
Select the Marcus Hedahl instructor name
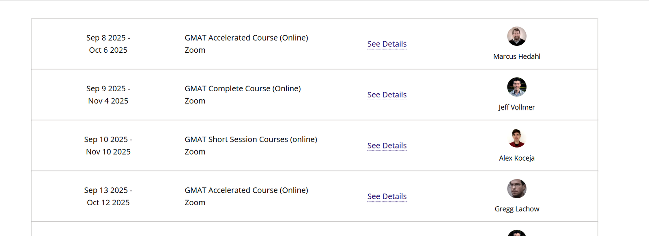[x=516, y=56]
